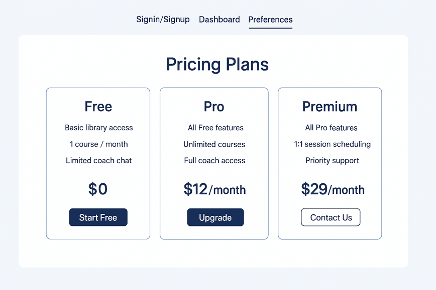
Task: Click the Limited coach chat text
Action: (x=98, y=161)
